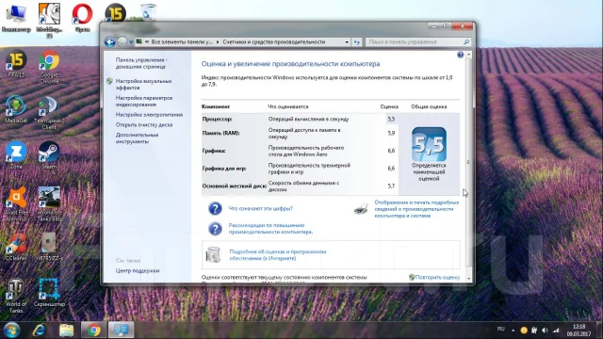Launch Steam from the desktop
The height and width of the screenshot is (339, 603).
[49, 154]
